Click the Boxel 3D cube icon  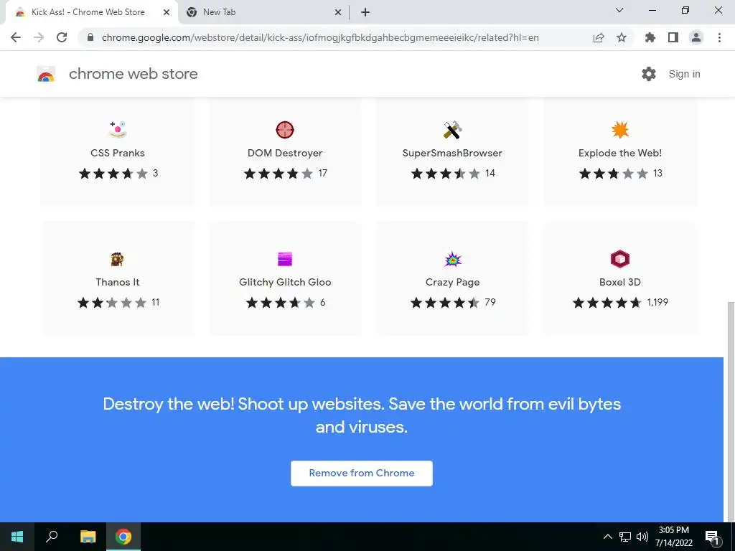coord(619,258)
